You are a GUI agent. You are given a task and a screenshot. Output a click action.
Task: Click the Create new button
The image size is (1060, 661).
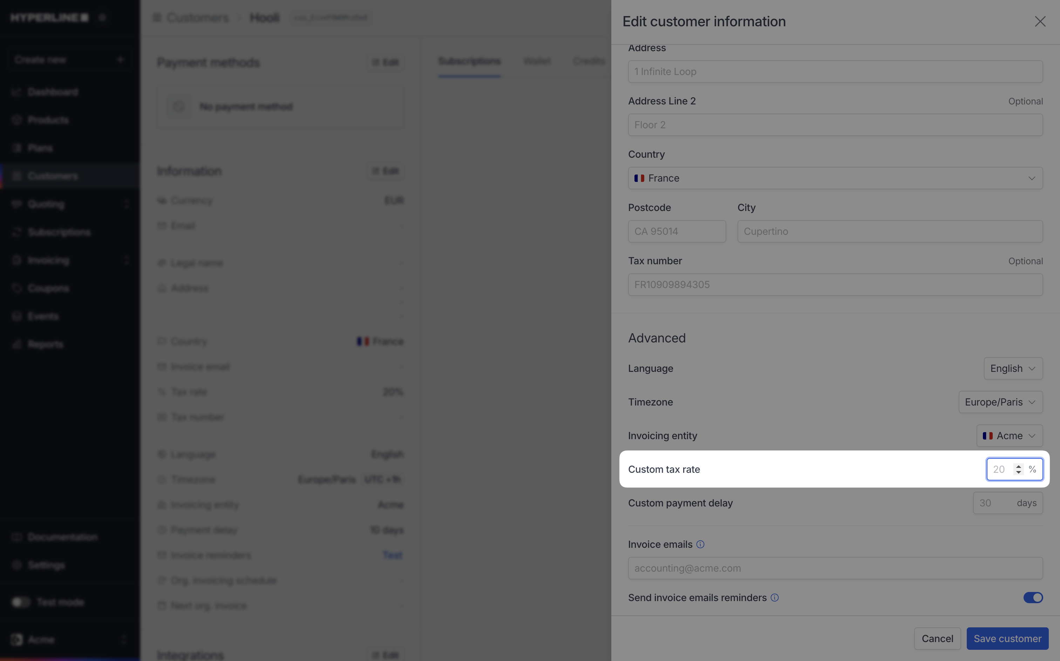click(x=70, y=60)
